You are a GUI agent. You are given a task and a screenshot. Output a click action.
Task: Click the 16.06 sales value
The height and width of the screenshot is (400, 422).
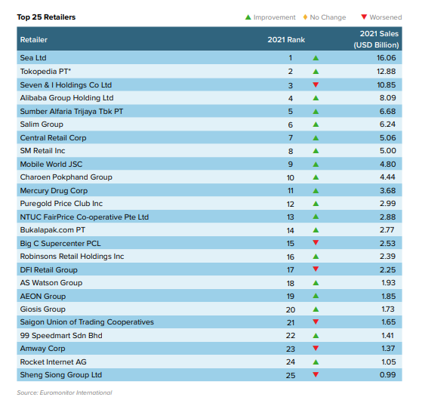tap(387, 58)
